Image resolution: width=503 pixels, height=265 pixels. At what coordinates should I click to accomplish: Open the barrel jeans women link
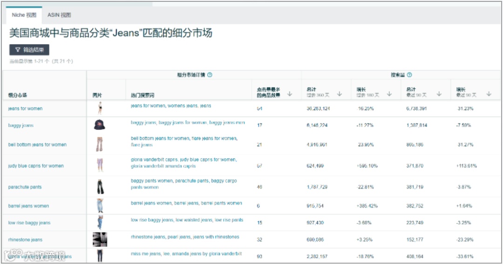(28, 206)
